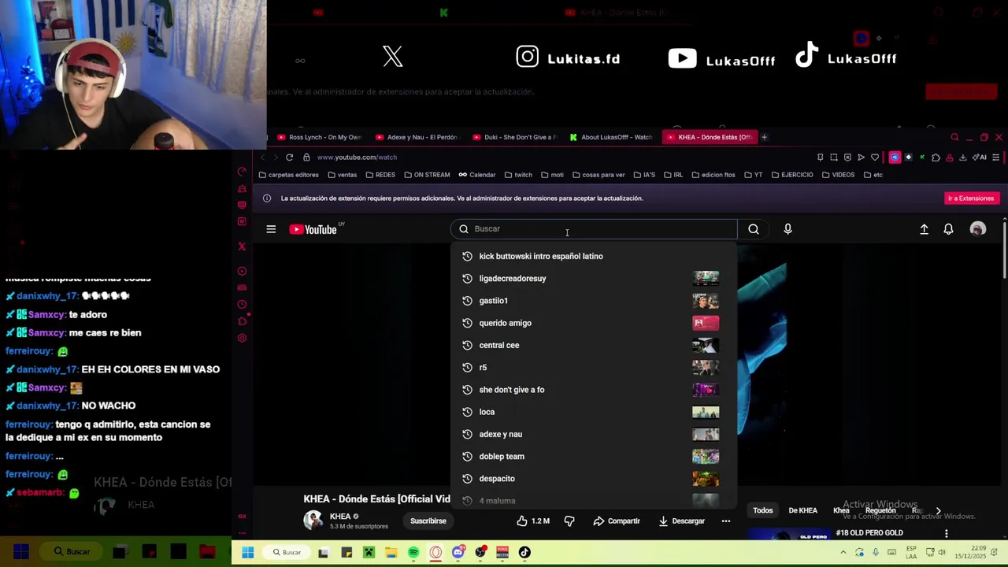The height and width of the screenshot is (567, 1008).
Task: Open the heart favorites icon in address bar
Action: (874, 157)
